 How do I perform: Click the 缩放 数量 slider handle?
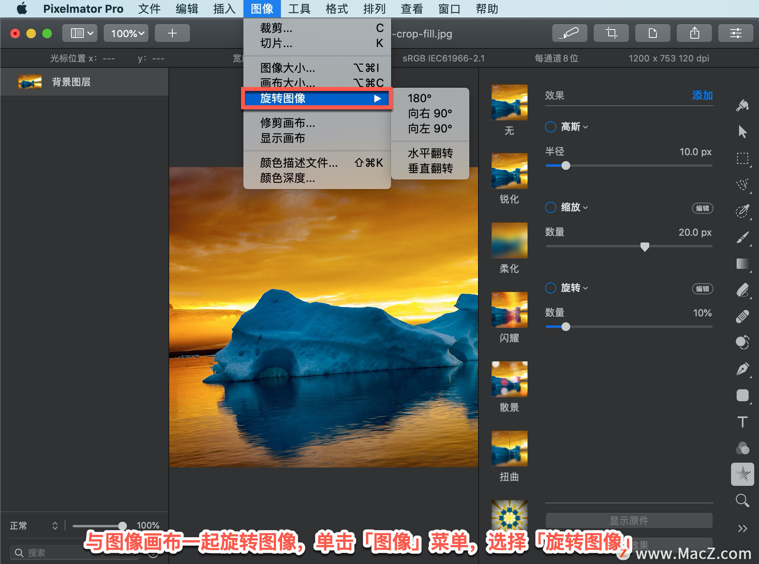coord(644,247)
